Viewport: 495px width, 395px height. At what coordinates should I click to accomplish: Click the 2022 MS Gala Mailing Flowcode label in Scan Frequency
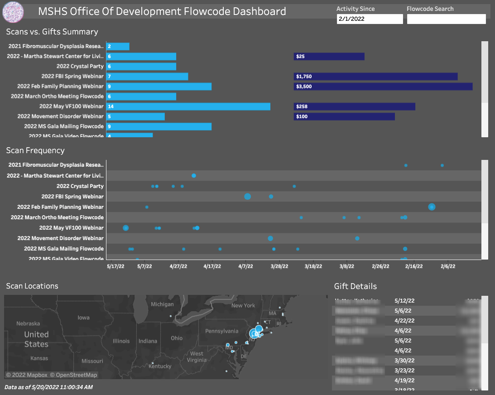64,249
